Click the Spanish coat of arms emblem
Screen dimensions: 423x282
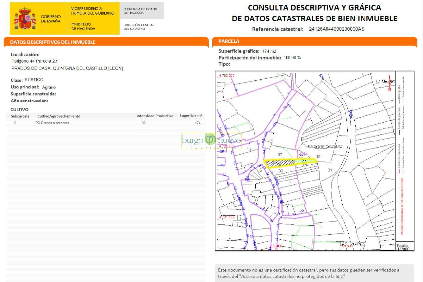pyautogui.click(x=25, y=18)
